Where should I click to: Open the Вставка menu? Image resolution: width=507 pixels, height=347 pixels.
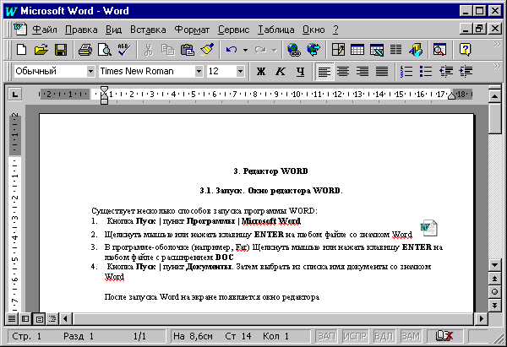[x=148, y=30]
